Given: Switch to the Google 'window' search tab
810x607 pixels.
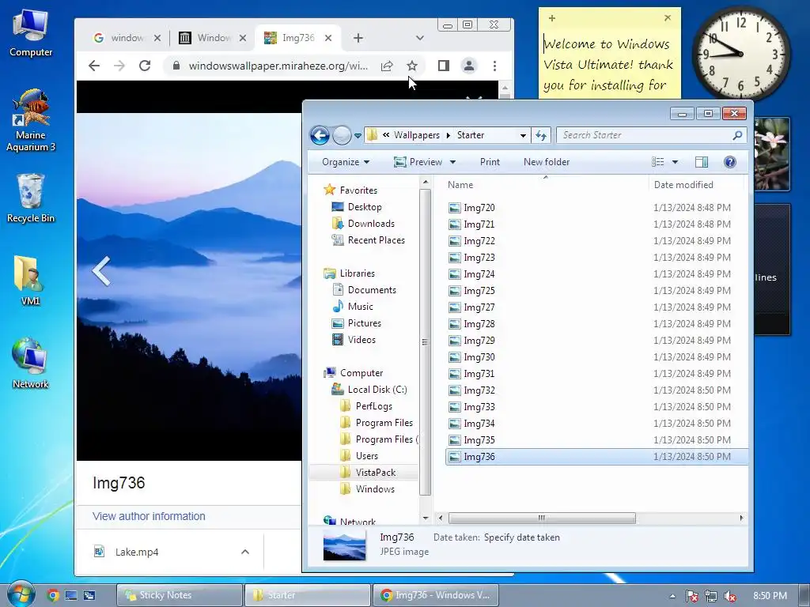Looking at the screenshot, I should [121, 38].
